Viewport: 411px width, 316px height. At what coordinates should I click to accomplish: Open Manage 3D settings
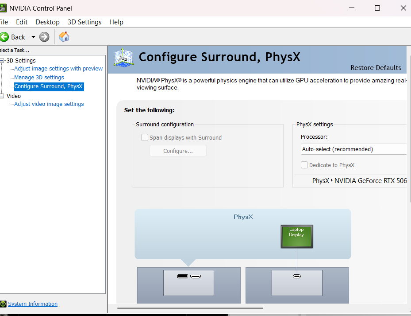pos(39,78)
